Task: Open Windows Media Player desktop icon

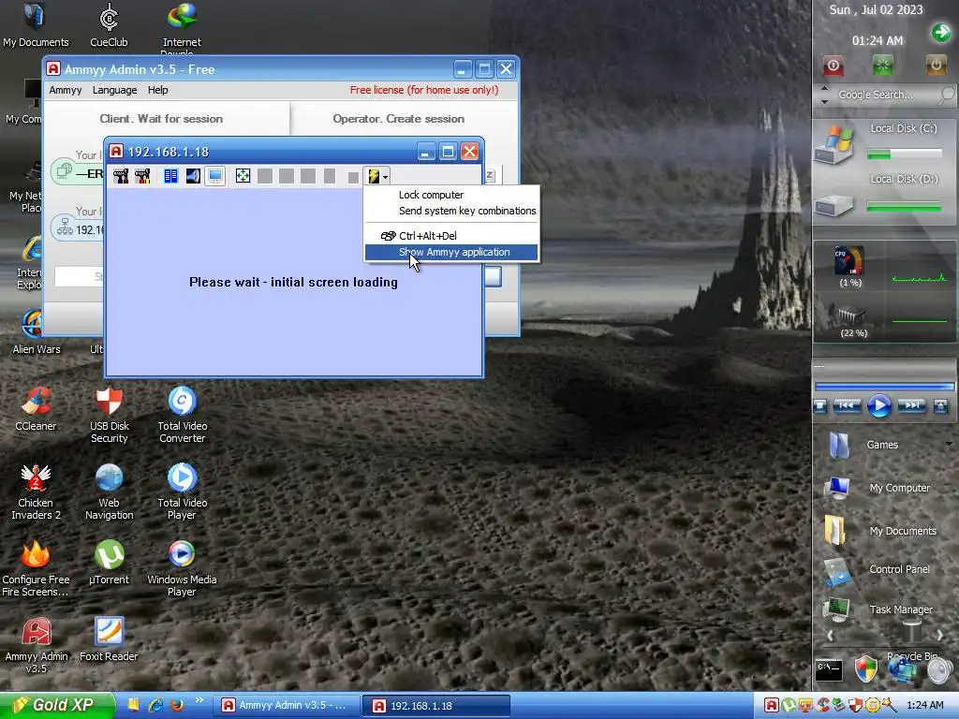Action: [x=182, y=568]
